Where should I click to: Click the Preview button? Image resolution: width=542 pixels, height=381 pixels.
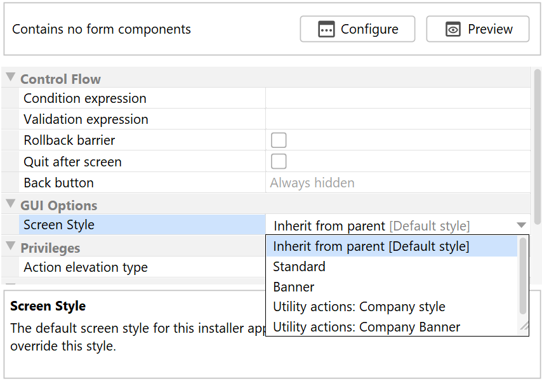click(x=477, y=29)
